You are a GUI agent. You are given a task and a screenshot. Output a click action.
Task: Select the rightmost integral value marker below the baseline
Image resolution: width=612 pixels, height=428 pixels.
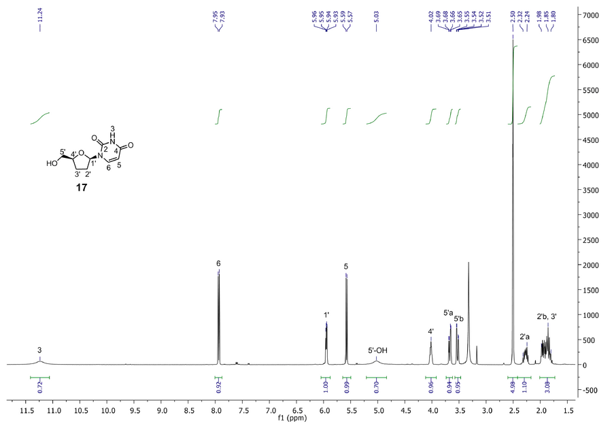tap(547, 386)
